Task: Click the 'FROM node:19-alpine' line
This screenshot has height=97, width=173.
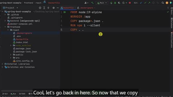Action: click(86, 12)
